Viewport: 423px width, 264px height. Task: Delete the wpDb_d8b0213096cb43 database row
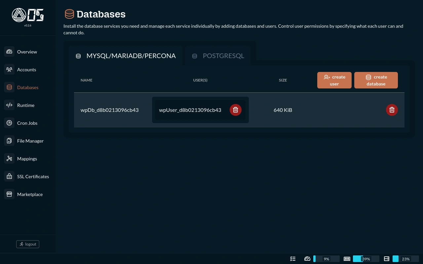[392, 110]
